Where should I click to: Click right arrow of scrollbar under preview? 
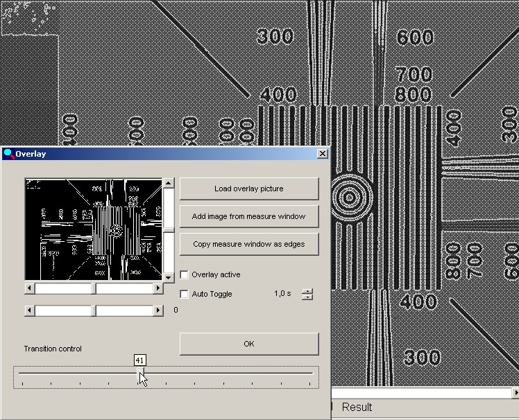(x=158, y=288)
